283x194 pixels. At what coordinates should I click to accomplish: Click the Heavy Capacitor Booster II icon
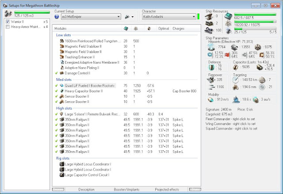coord(62,91)
